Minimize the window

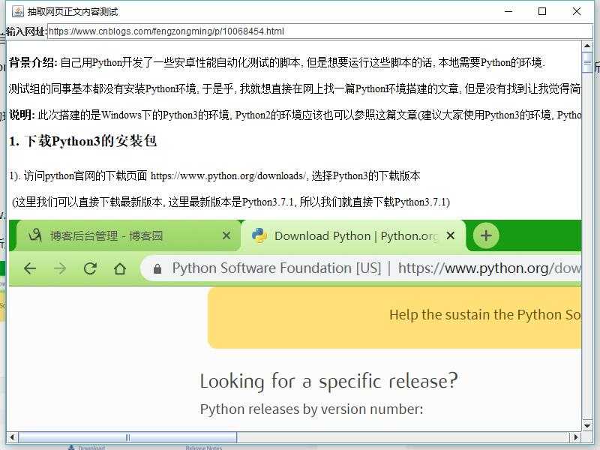[x=508, y=11]
